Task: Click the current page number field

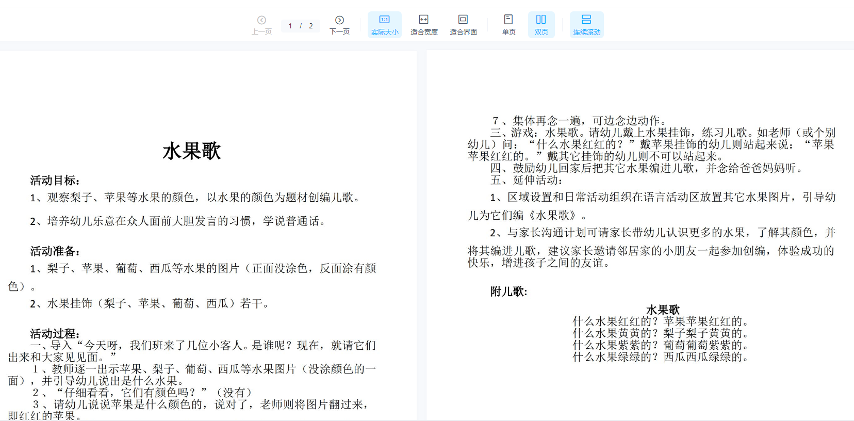Action: pyautogui.click(x=291, y=26)
